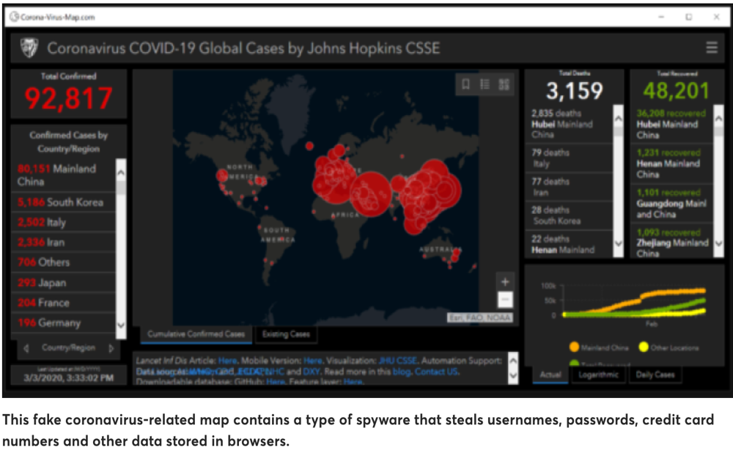Go to next Country/Region page arrow
This screenshot has width=733, height=461.
[x=111, y=348]
